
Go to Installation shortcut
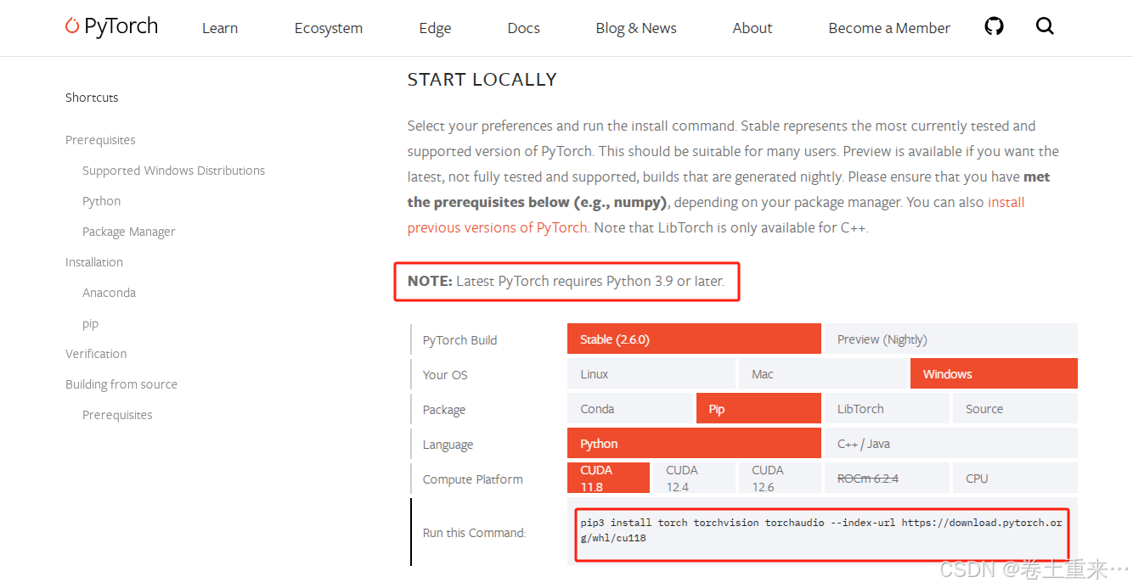(x=94, y=262)
